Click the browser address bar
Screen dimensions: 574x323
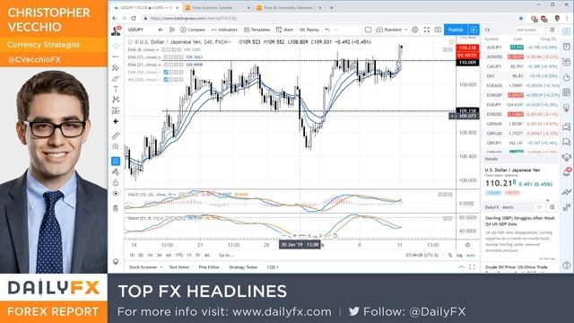[x=329, y=18]
